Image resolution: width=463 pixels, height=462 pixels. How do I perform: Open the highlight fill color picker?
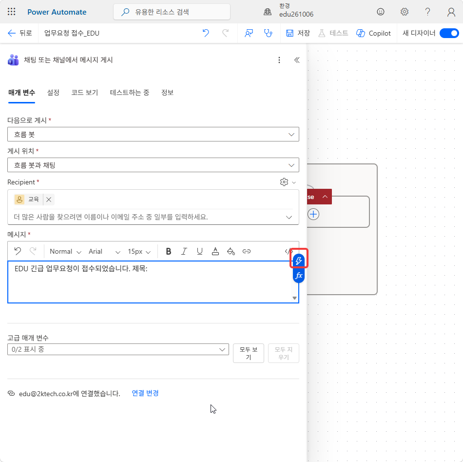[x=231, y=251]
